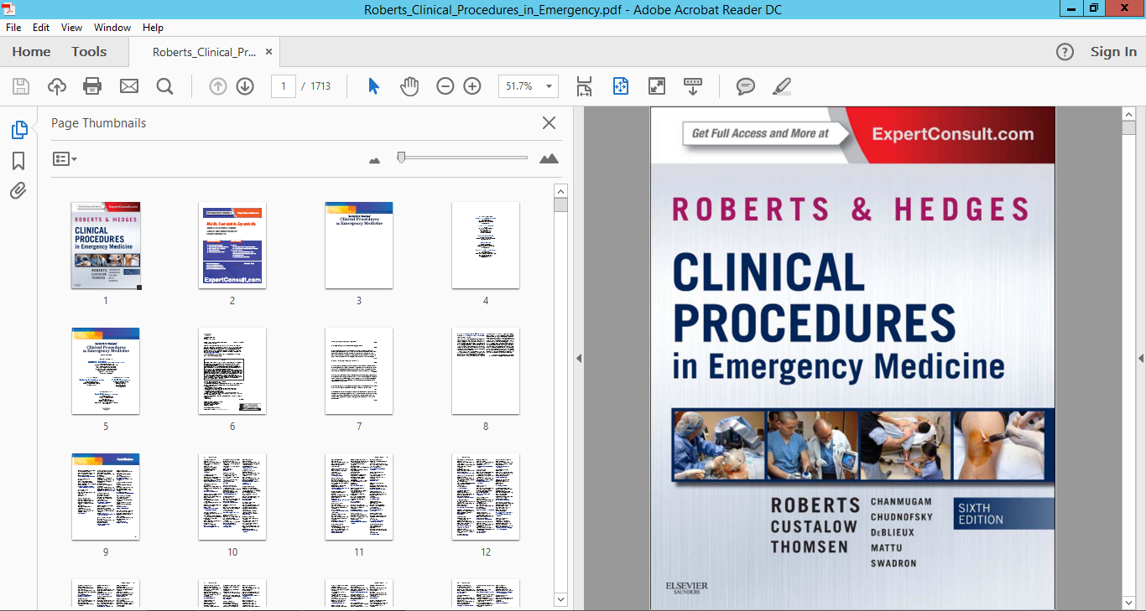Select page 5 thumbnail
The height and width of the screenshot is (611, 1146).
[106, 370]
